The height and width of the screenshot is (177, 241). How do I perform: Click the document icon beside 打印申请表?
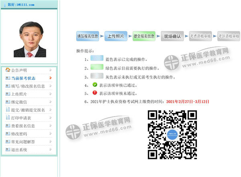click(x=8, y=118)
